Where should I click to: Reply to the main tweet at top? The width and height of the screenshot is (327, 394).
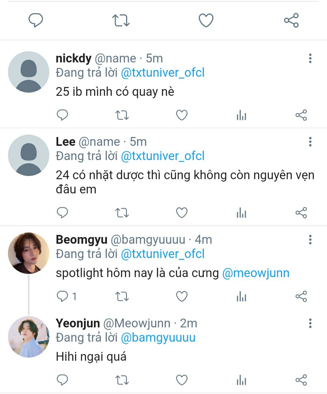pyautogui.click(x=36, y=21)
